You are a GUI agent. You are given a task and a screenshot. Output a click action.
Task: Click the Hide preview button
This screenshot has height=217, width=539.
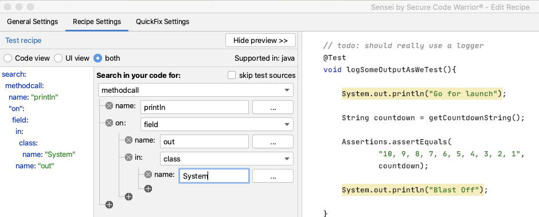click(260, 40)
